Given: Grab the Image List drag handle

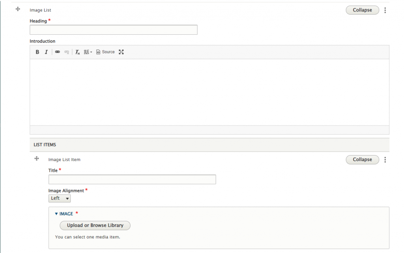Looking at the screenshot, I should click(18, 9).
